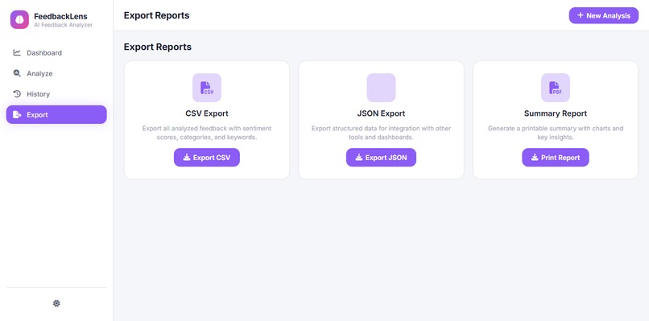Click the JSON Export description text
Screen dimensions: 649x321
point(381,133)
